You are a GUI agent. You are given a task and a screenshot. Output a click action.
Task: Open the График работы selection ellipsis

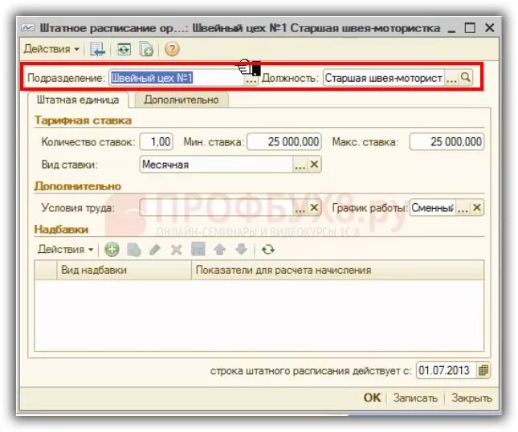pos(463,208)
